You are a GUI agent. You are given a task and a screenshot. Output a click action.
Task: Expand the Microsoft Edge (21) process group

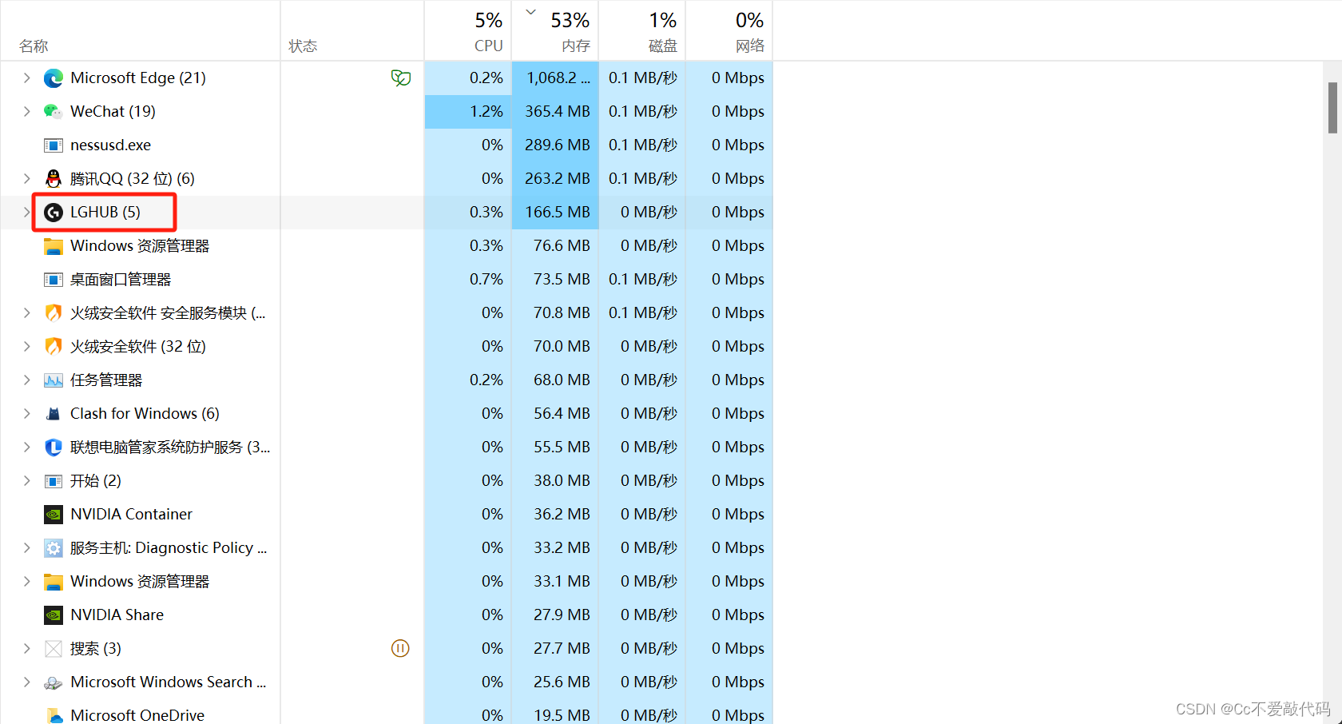(x=26, y=78)
